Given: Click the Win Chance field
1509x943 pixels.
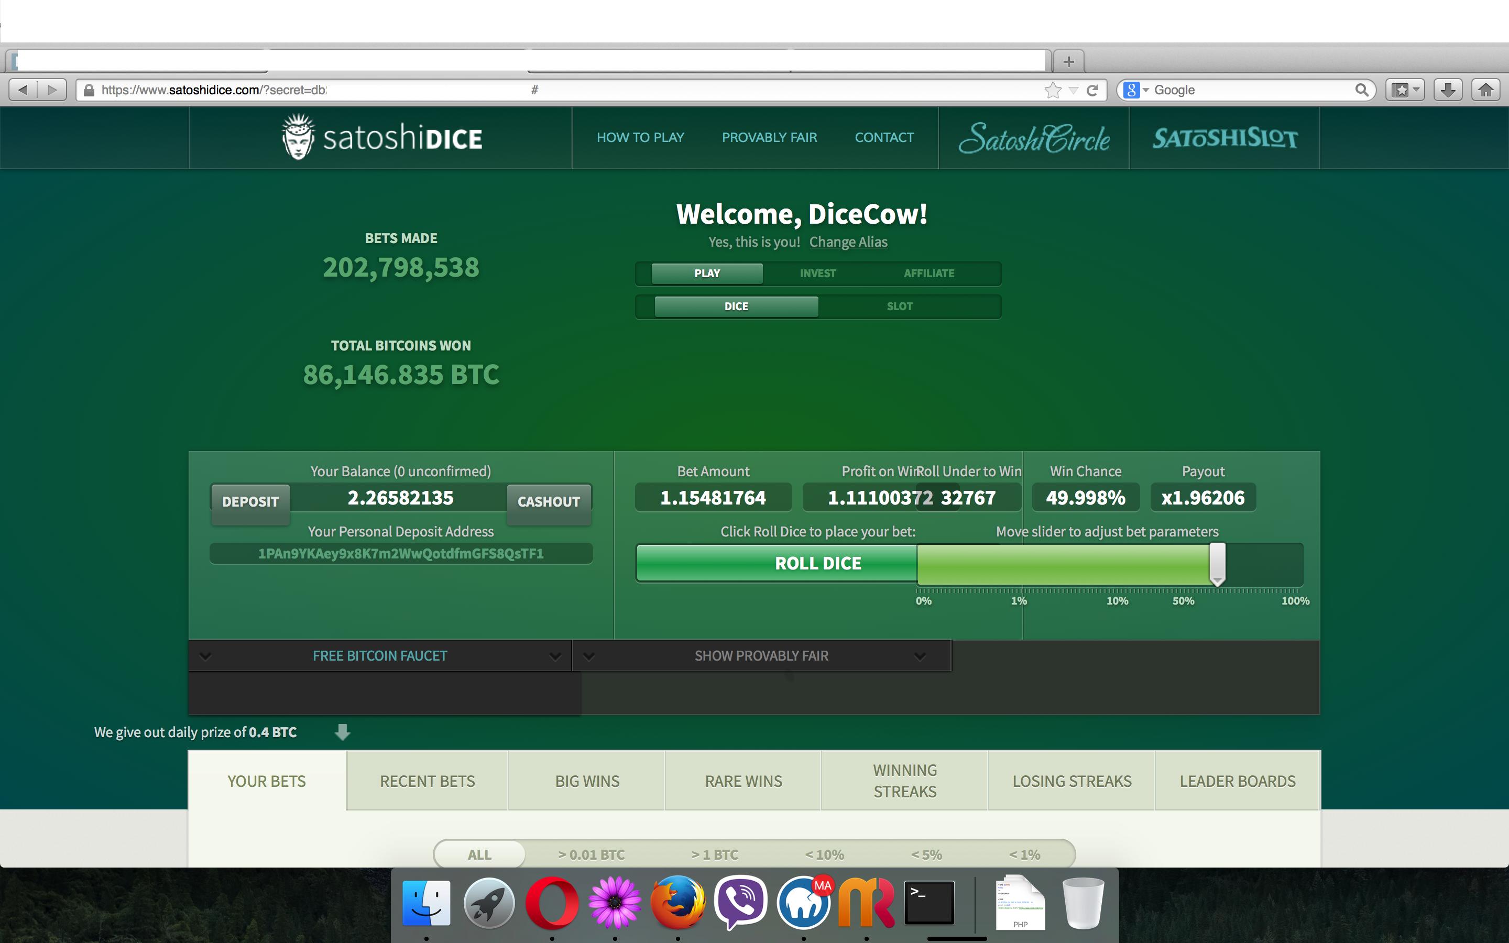Looking at the screenshot, I should 1086,498.
